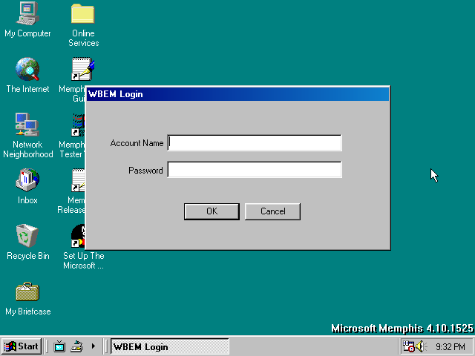Image resolution: width=475 pixels, height=356 pixels.
Task: Select the Memphis Tester shortcut icon
Action: (78, 125)
